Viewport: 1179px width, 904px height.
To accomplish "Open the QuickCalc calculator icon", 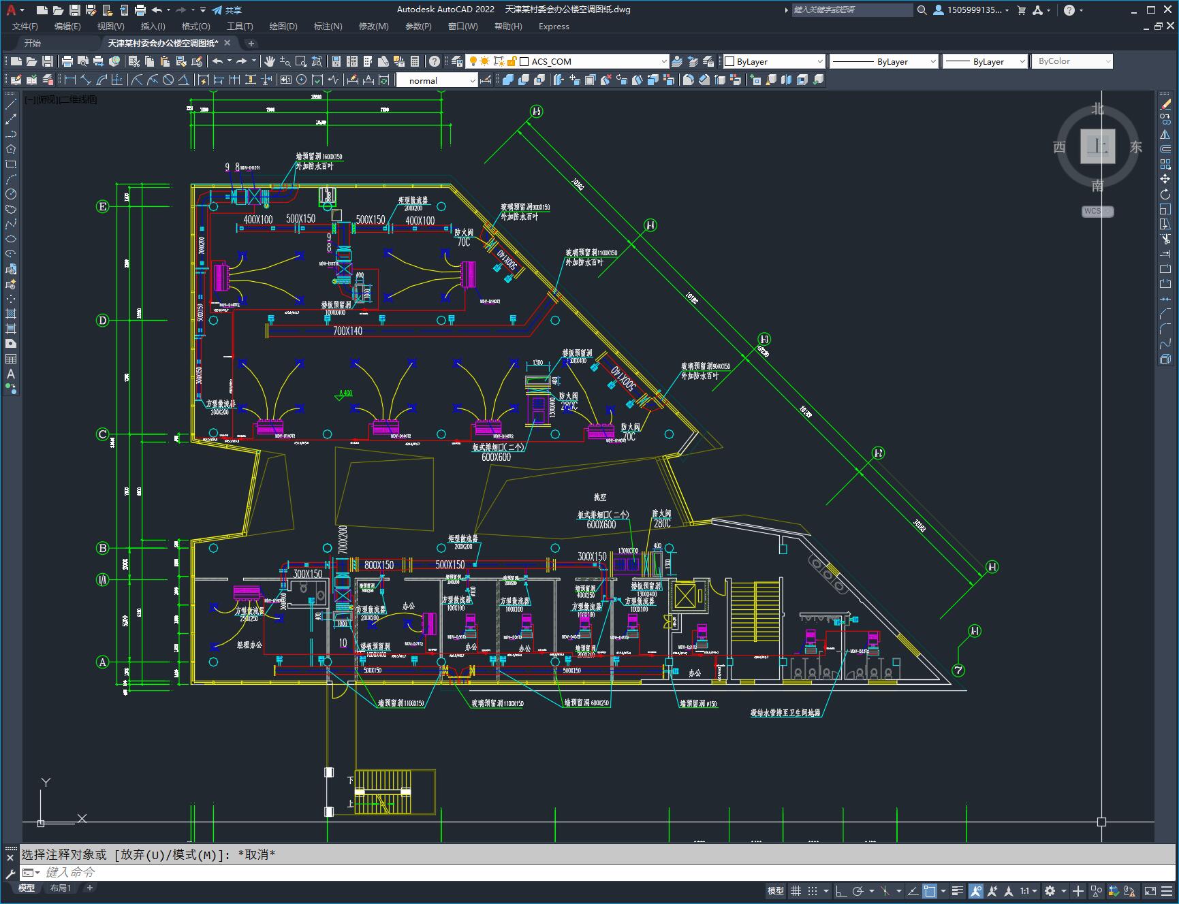I will tap(415, 61).
